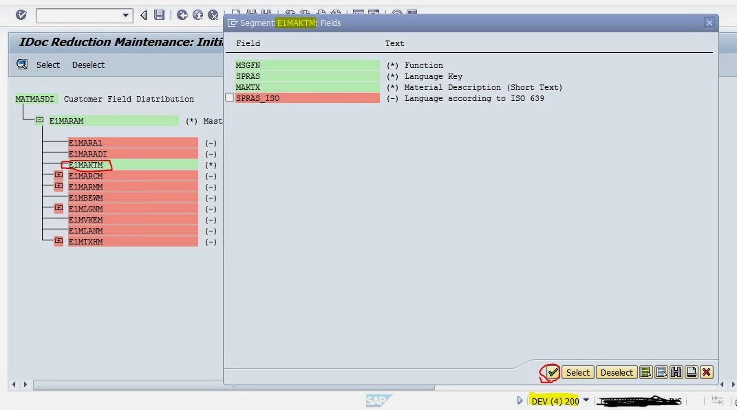Open the DEV (4) 200 system info dropdown
This screenshot has width=737, height=410.
coord(586,400)
